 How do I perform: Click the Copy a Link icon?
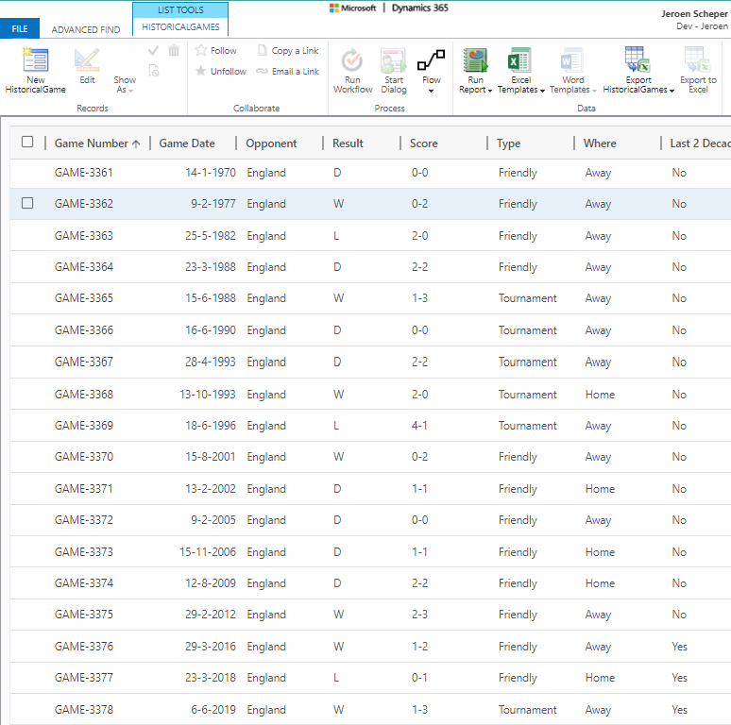[263, 50]
